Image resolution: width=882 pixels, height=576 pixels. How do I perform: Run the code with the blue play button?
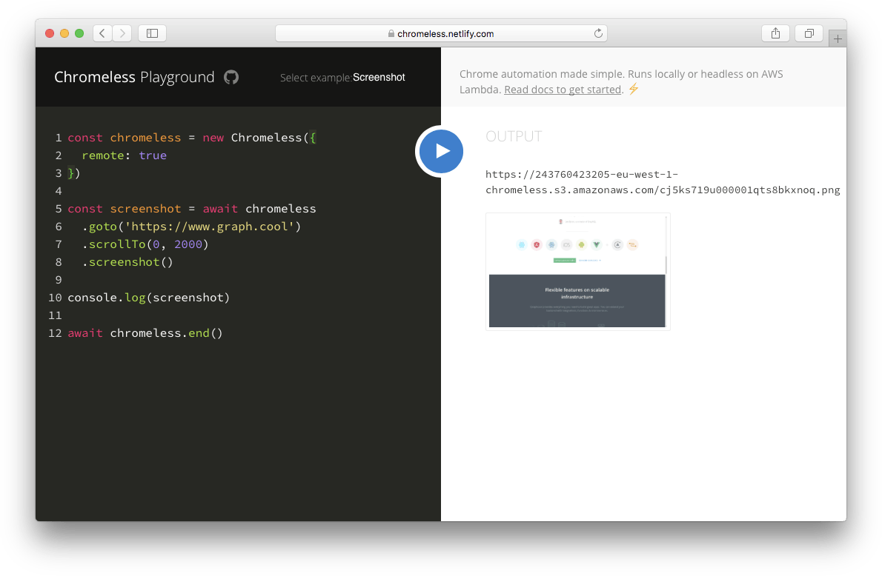tap(441, 151)
